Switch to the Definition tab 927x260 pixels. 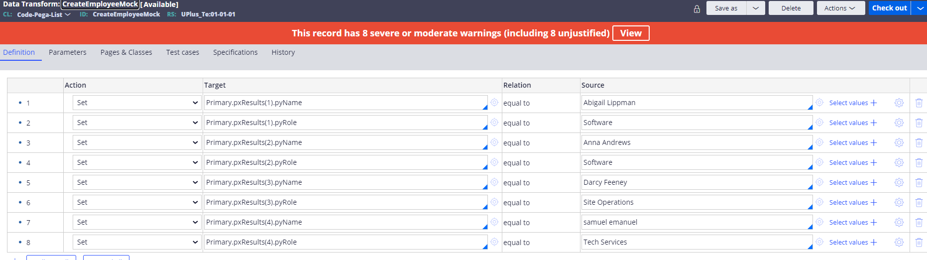pyautogui.click(x=19, y=52)
